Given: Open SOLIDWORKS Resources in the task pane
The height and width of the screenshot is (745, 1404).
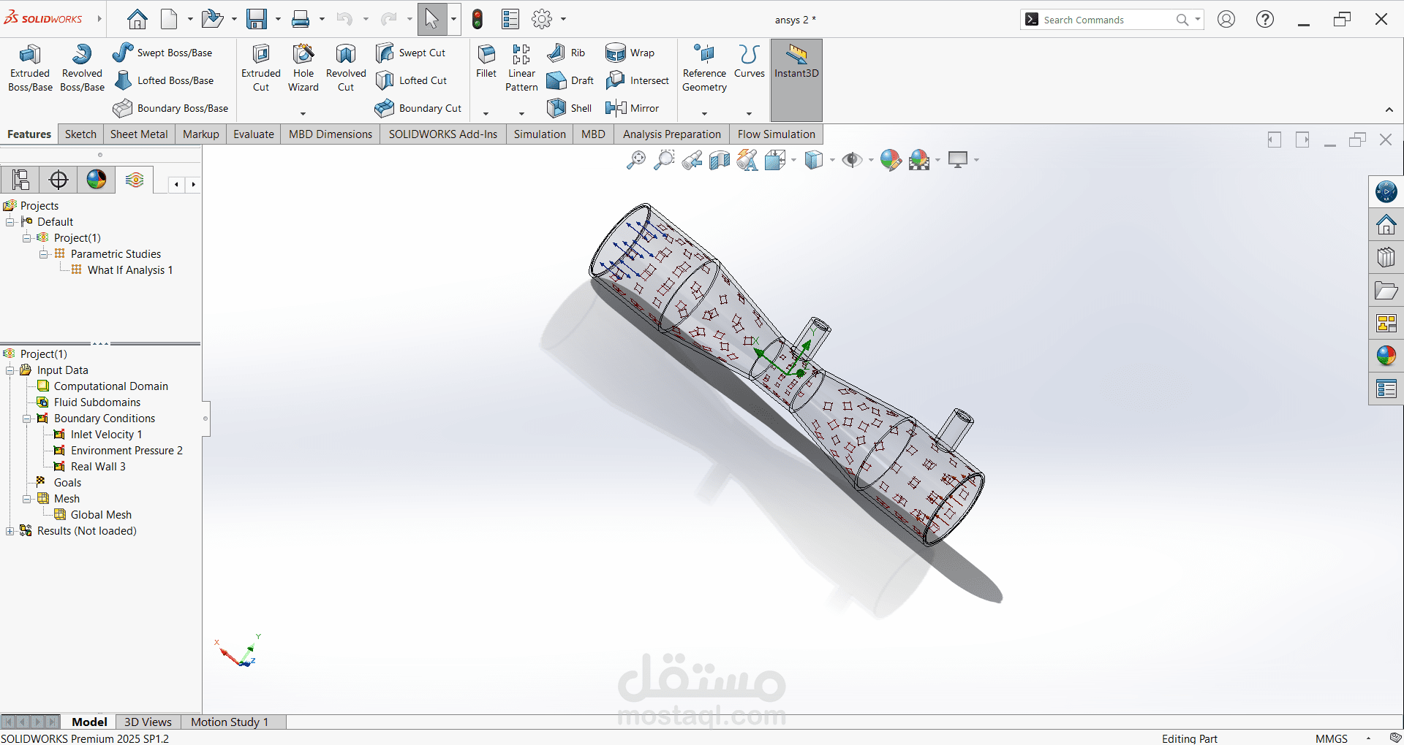Looking at the screenshot, I should pyautogui.click(x=1386, y=226).
